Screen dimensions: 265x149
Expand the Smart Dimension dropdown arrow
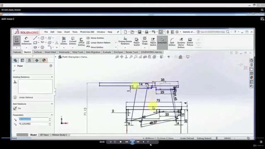[26, 48]
